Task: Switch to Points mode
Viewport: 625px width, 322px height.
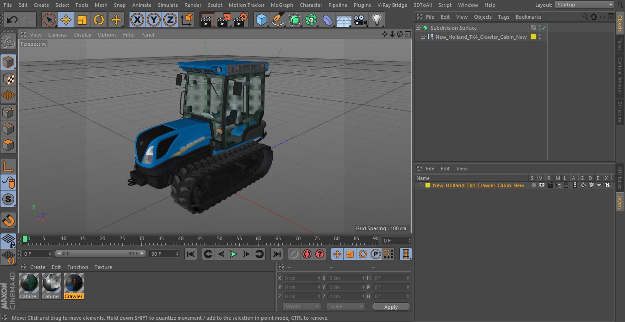Action: 8,112
